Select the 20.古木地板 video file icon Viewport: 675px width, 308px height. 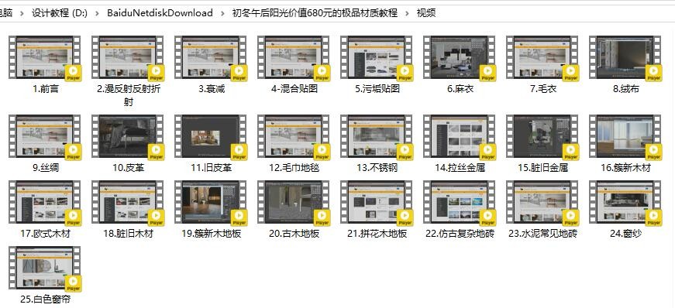point(294,202)
